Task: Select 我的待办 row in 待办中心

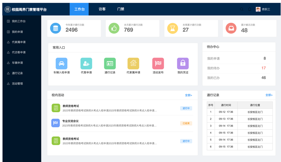Action: (238, 68)
